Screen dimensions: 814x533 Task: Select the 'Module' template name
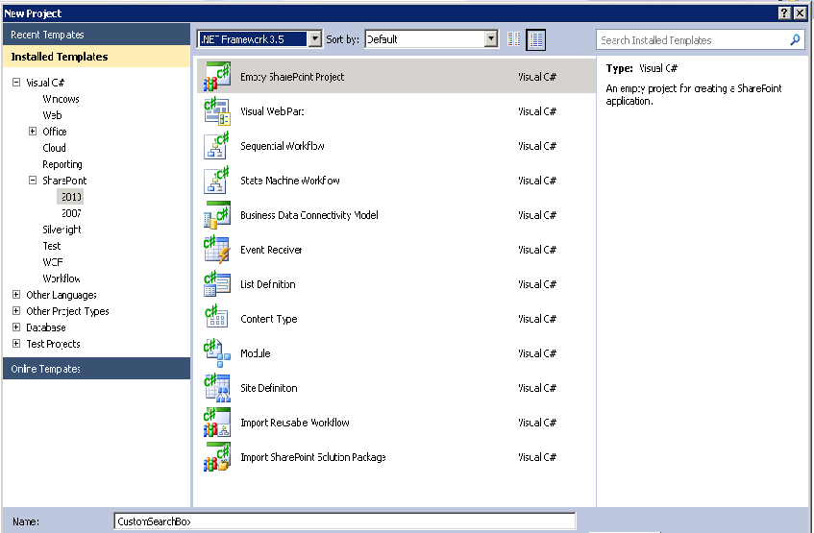tap(255, 353)
